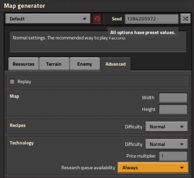This screenshot has width=194, height=178.
Task: Click the Width label
Action: click(x=148, y=98)
